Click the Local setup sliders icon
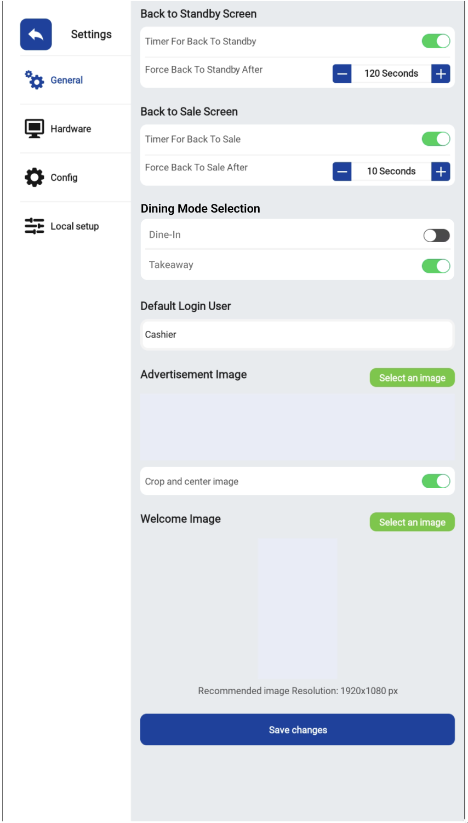This screenshot has width=468, height=823. 34,226
